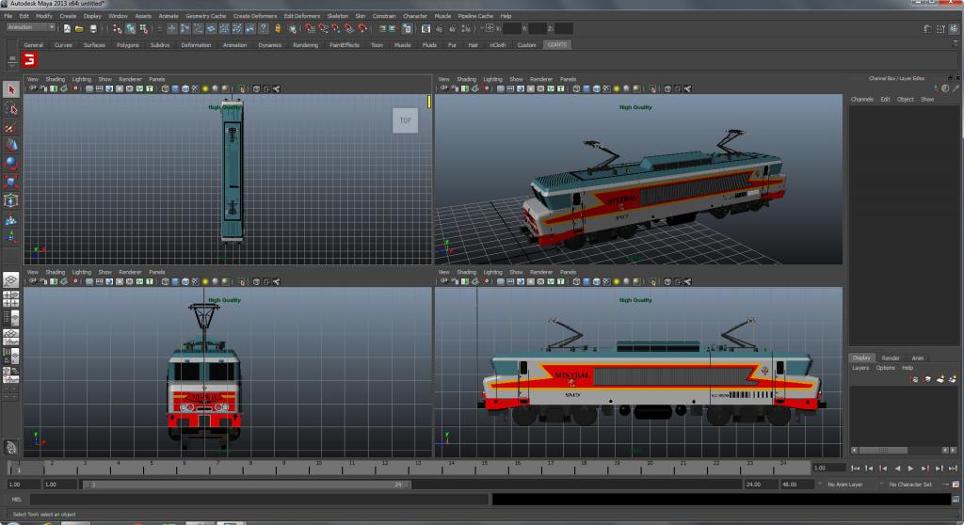Open the Object menu in Channel Box
Image resolution: width=964 pixels, height=525 pixels.
point(905,99)
